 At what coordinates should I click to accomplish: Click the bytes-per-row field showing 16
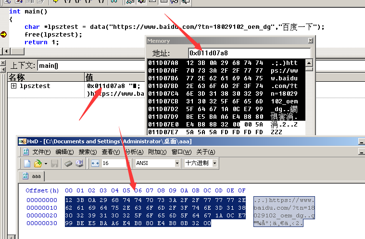[113, 163]
